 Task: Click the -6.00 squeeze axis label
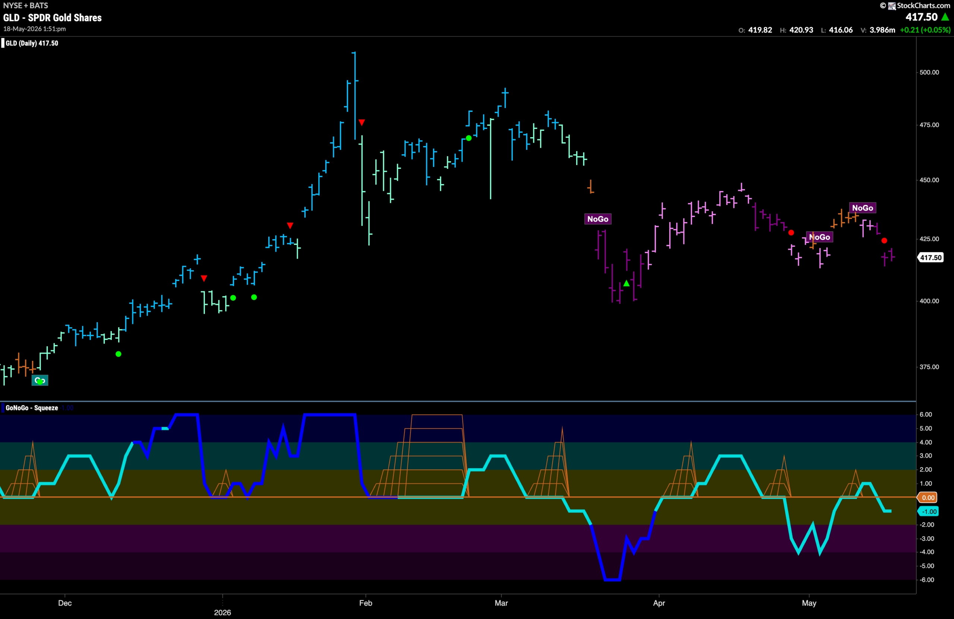[927, 580]
